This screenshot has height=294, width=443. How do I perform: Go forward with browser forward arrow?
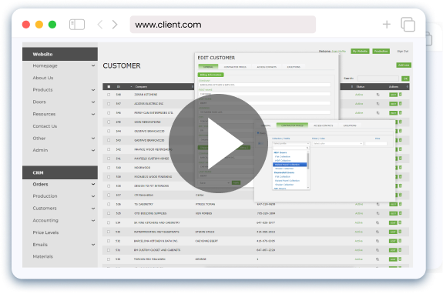(x=115, y=25)
